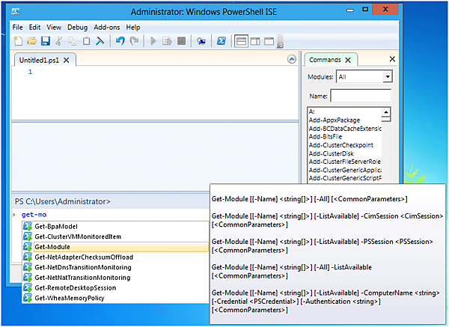Select Get-Module in the IntelliSense list
This screenshot has height=327, width=449.
pyautogui.click(x=52, y=247)
